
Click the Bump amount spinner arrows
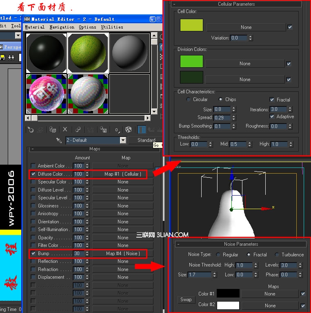(87, 253)
